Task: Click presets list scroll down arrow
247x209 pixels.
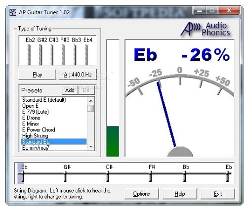Action: tap(90, 147)
